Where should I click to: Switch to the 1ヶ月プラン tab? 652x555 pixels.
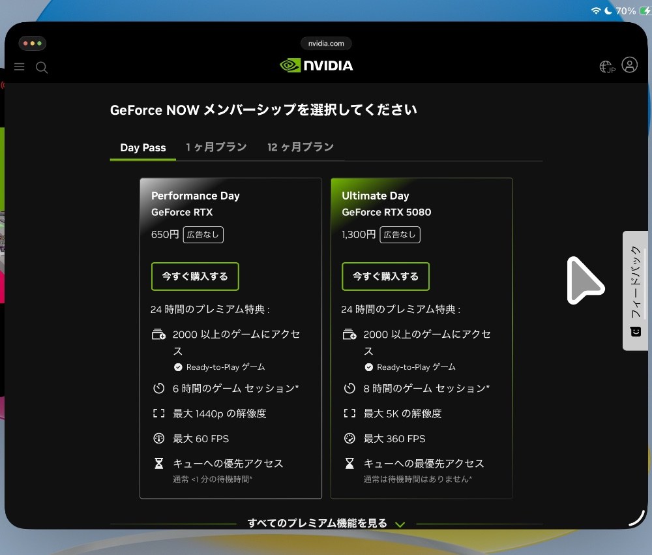point(216,147)
